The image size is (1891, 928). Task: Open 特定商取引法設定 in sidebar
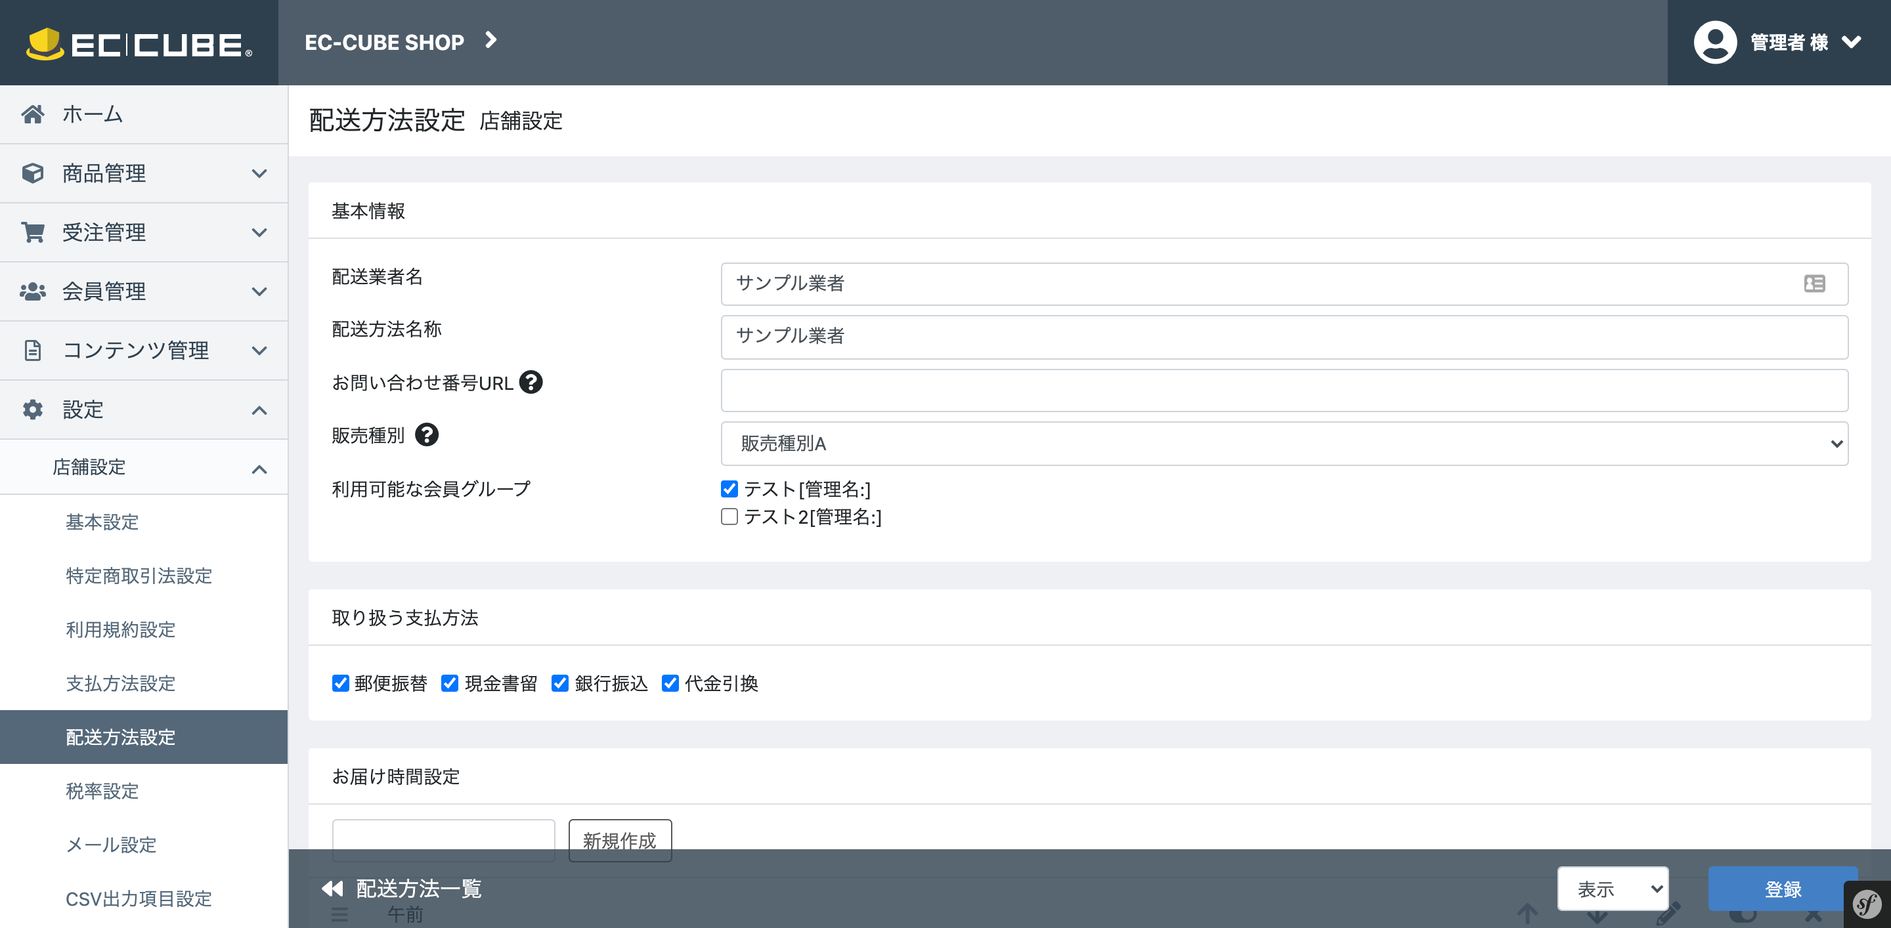point(139,575)
